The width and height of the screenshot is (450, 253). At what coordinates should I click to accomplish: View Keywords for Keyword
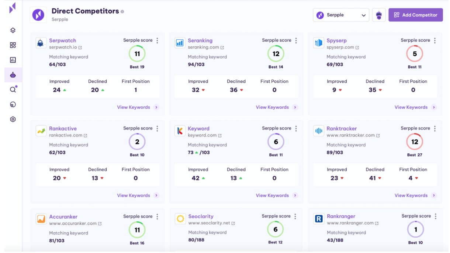[277, 195]
